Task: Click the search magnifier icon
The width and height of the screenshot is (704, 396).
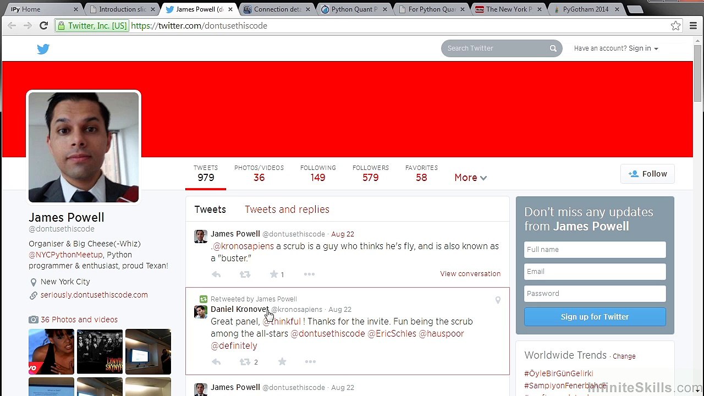Action: coord(553,48)
